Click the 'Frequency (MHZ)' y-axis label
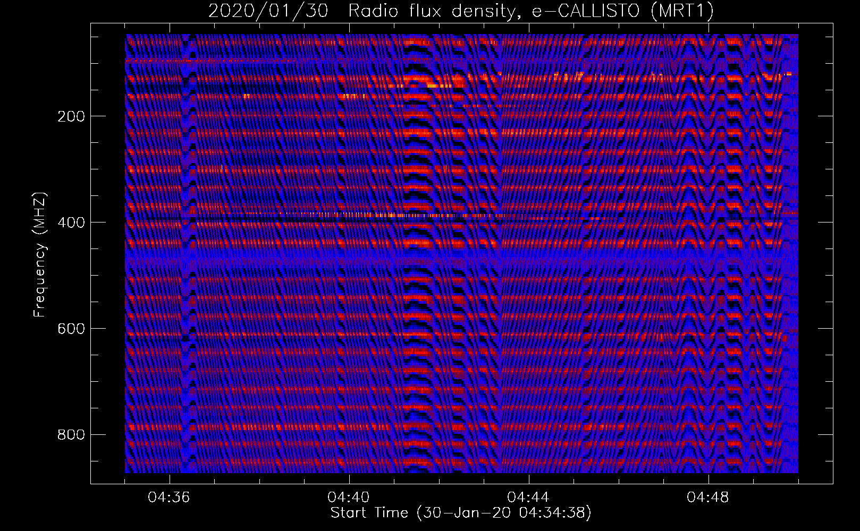860x531 pixels. (x=40, y=254)
